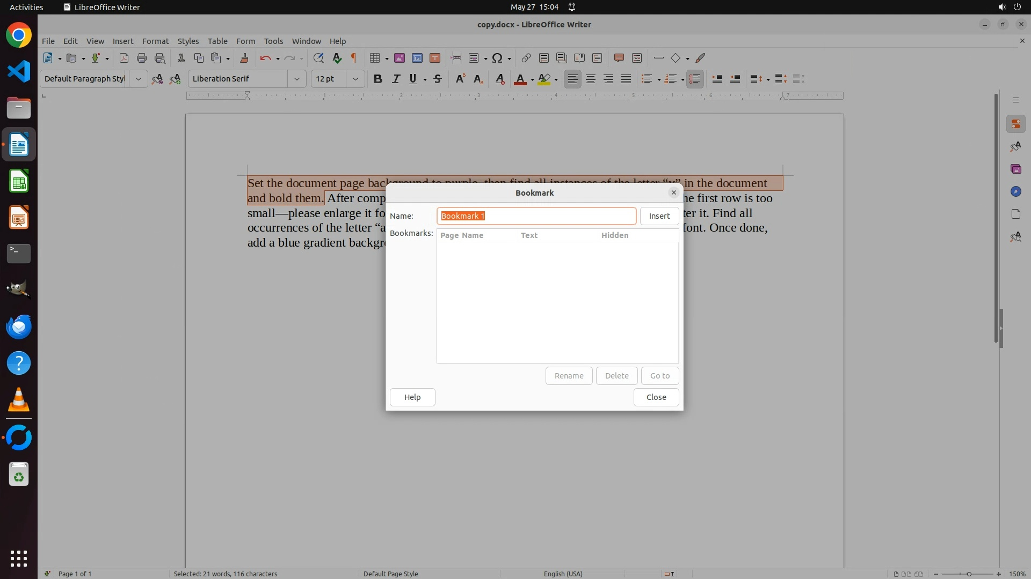Toggle Justified alignment button
Screen dimensions: 1031x579
click(x=626, y=79)
